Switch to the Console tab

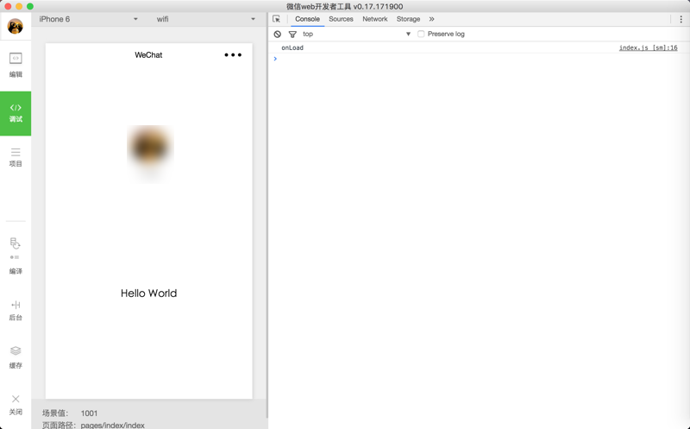coord(307,19)
